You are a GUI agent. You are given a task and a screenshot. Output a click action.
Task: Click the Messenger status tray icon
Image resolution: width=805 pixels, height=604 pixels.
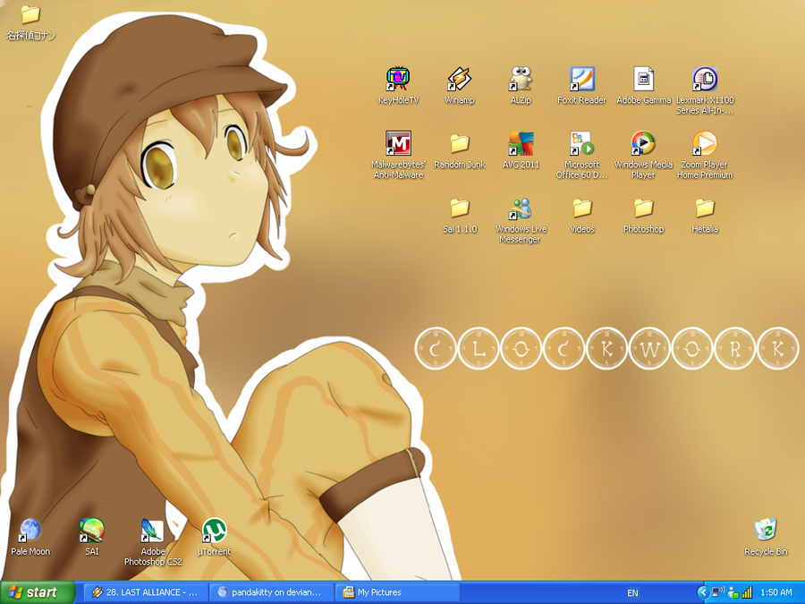pos(733,592)
